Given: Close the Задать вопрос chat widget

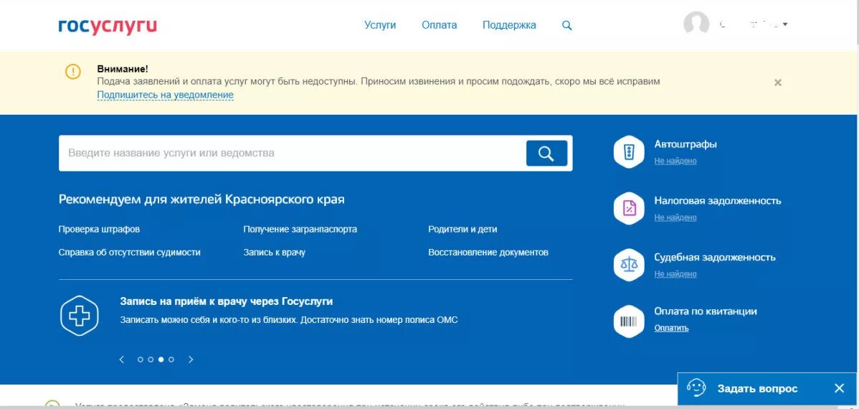Looking at the screenshot, I should click(x=839, y=388).
